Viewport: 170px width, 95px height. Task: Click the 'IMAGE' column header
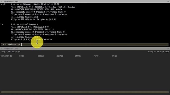pos(22,56)
